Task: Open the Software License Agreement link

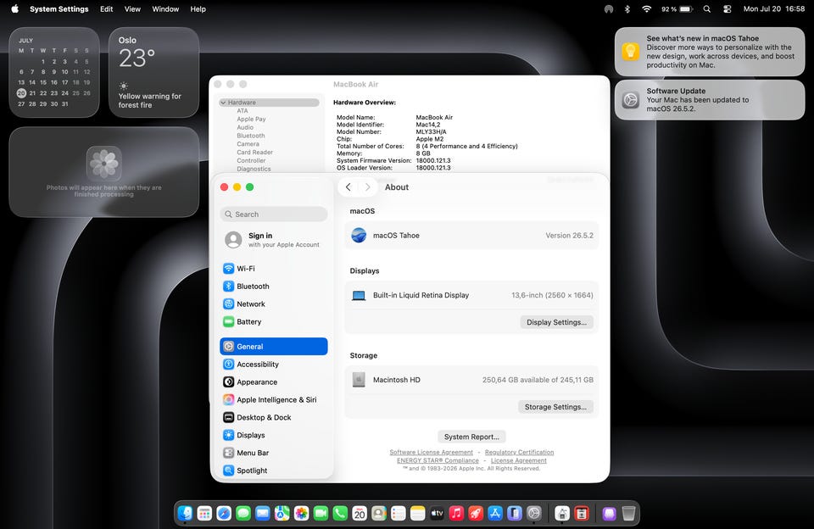Action: [431, 452]
